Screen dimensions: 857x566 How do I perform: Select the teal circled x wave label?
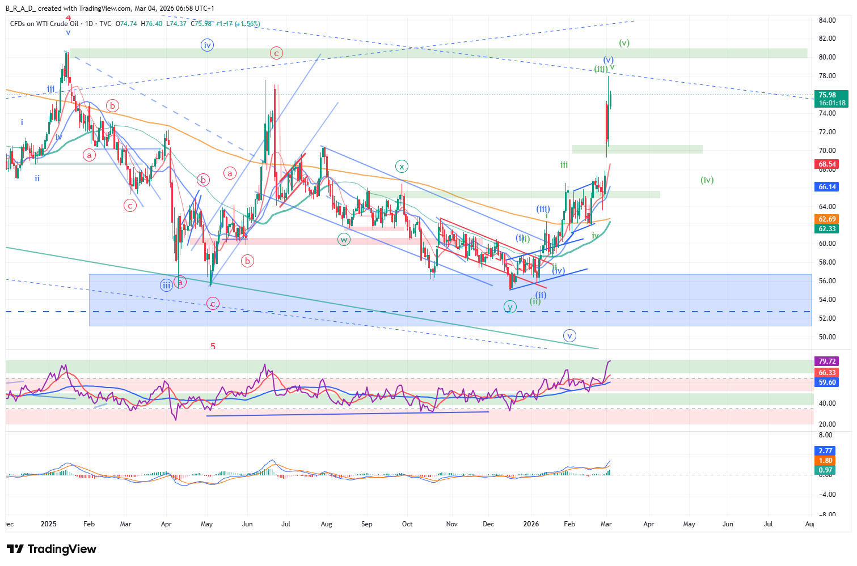(x=402, y=167)
